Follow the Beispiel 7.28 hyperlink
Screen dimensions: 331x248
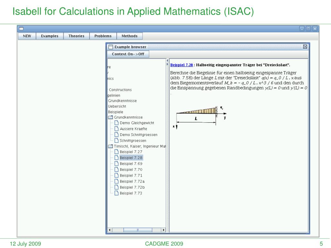click(182, 65)
